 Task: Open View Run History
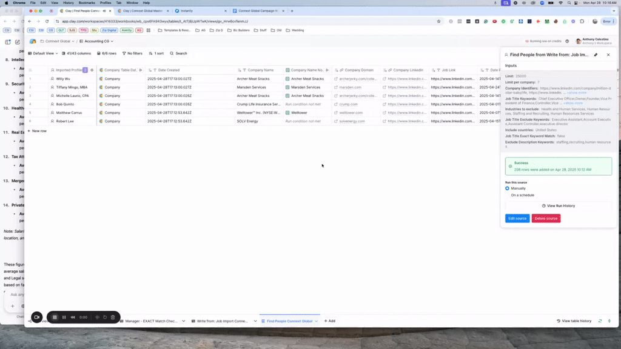tap(559, 206)
